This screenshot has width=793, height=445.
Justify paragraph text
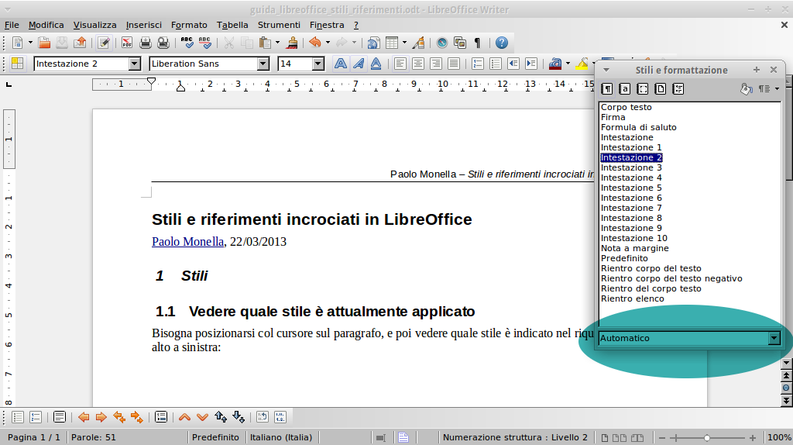click(454, 64)
